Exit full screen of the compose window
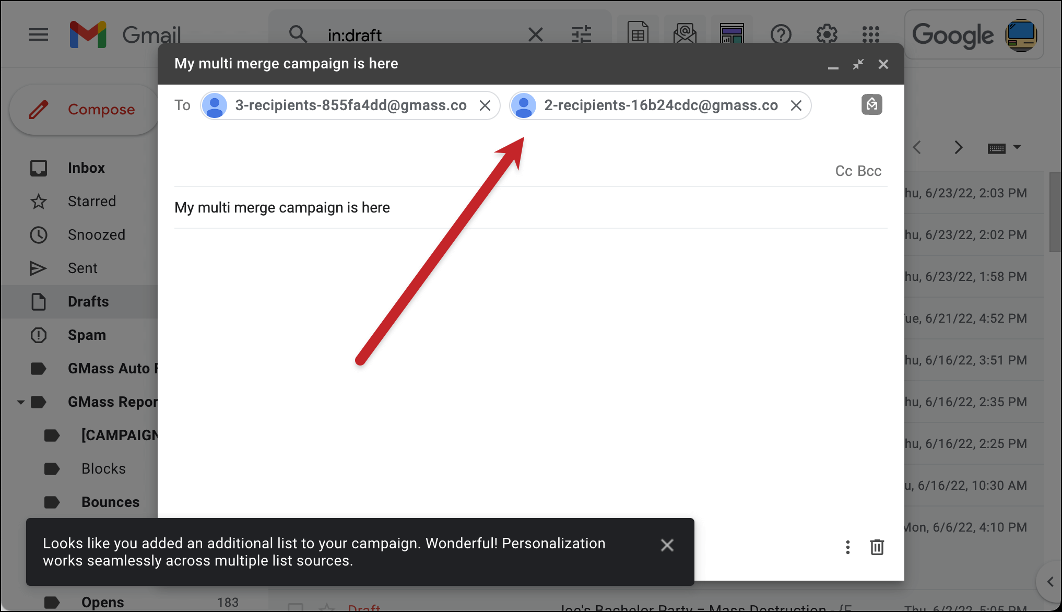Viewport: 1062px width, 612px height. click(x=858, y=64)
